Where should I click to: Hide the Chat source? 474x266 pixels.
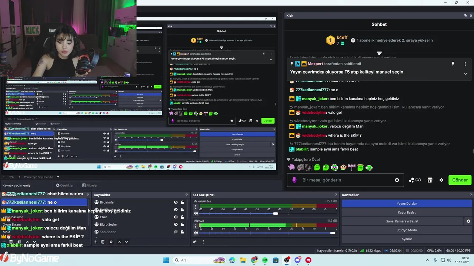point(176,217)
